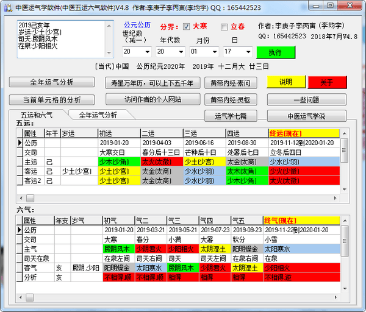Image resolution: width=366 pixels, height=312 pixels.
Task: Click the red 关于 button
Action: tap(326, 82)
